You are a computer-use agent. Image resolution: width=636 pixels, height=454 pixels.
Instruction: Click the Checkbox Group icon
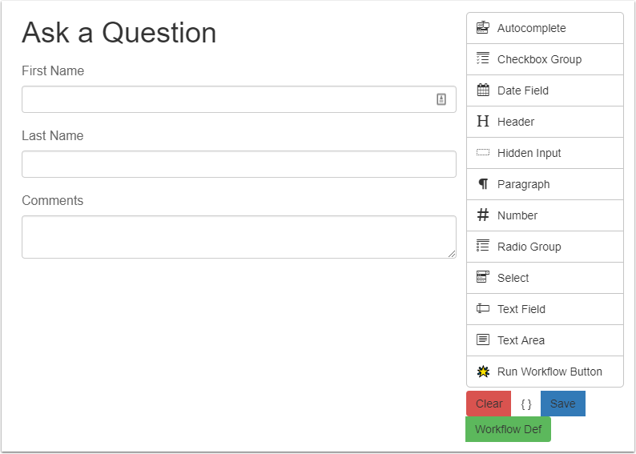pyautogui.click(x=482, y=58)
